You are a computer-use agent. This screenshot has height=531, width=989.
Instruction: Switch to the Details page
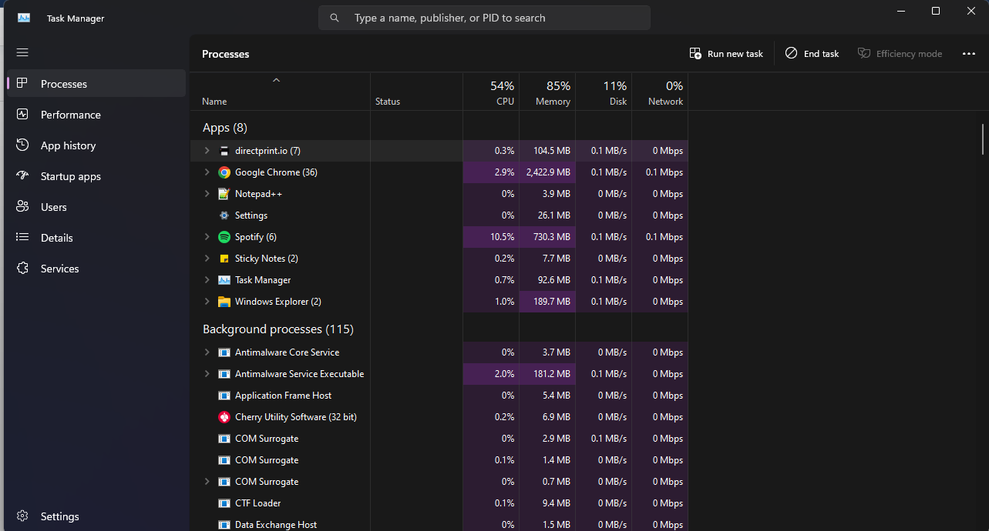[96, 238]
